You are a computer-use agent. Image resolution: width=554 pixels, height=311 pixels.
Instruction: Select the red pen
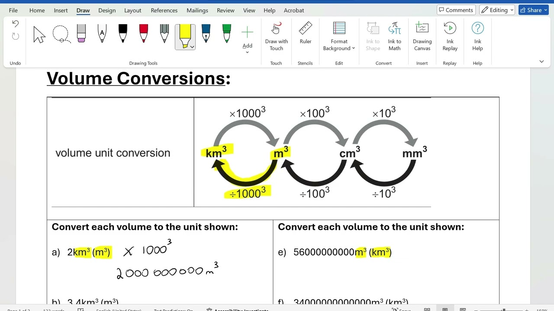144,34
